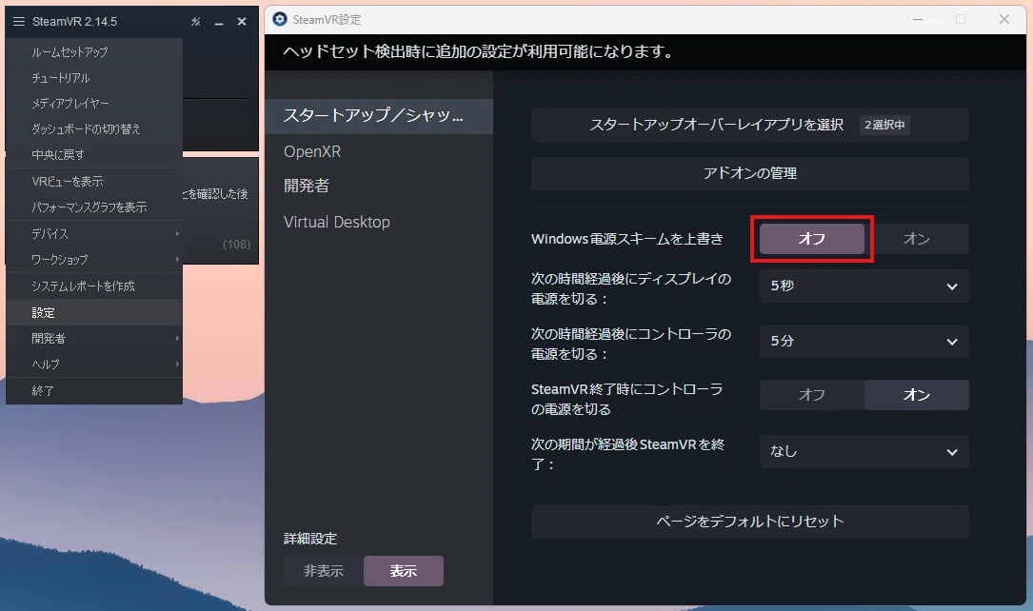The width and height of the screenshot is (1033, 611).
Task: Select the スタートアップ/シャットダウン settings tab
Action: coord(379,116)
